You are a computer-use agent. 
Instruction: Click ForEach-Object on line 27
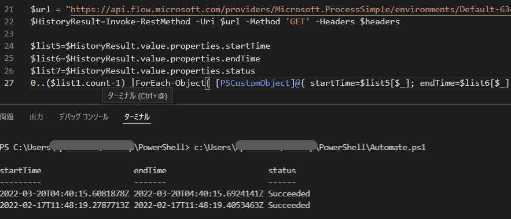tap(170, 83)
